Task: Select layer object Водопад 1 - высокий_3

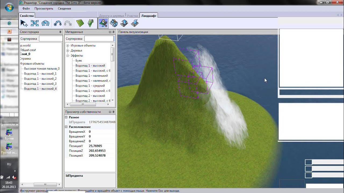Action: tap(40, 84)
